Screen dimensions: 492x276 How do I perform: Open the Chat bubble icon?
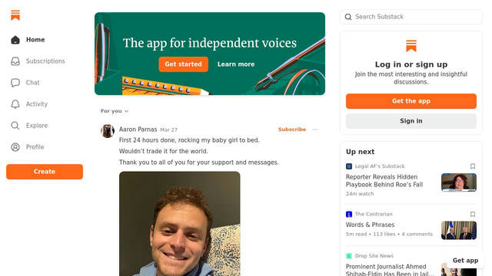(x=15, y=83)
